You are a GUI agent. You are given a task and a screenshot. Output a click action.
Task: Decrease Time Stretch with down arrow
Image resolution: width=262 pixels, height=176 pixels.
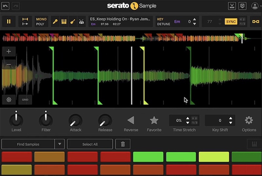187,123
